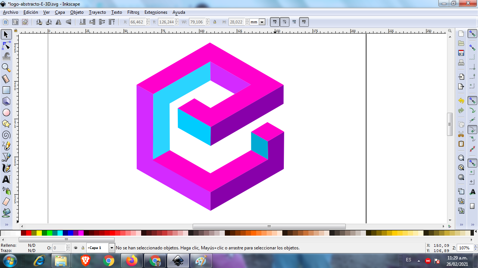
Task: Pick the magenta swatch in palette
Action: tap(81, 233)
